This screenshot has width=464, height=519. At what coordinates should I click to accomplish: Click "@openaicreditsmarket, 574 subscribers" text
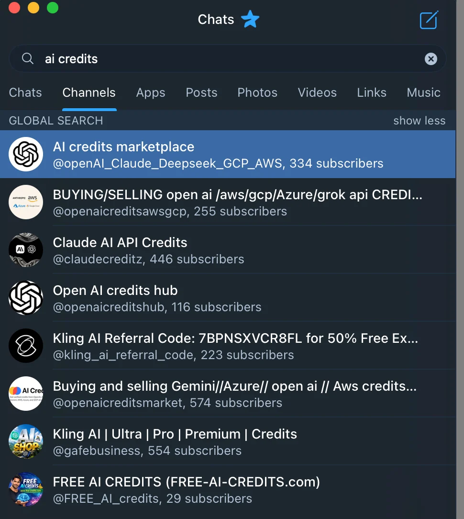click(x=168, y=403)
